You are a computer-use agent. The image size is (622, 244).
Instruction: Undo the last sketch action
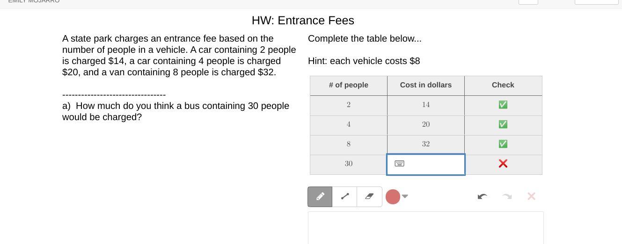point(482,197)
